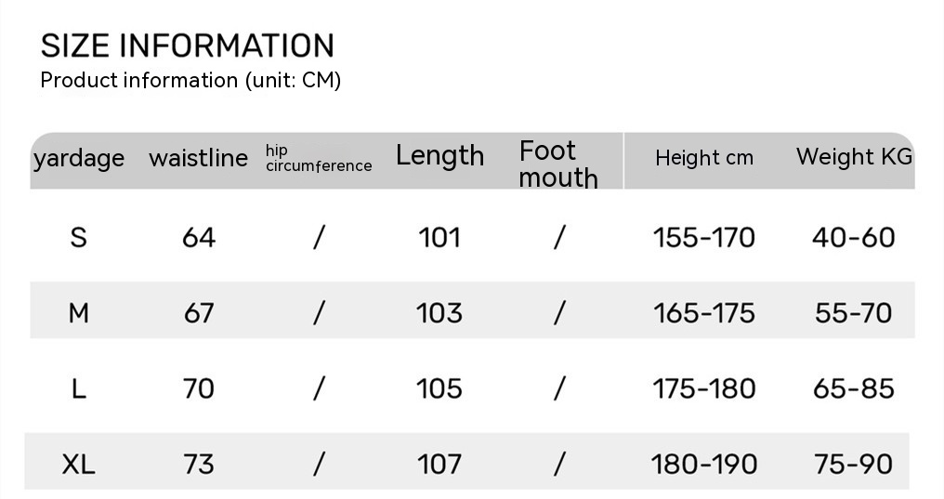
Task: Click waistline value 64
Action: click(199, 238)
